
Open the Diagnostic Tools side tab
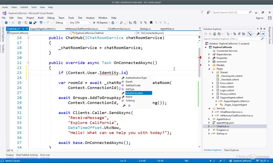coord(270,35)
